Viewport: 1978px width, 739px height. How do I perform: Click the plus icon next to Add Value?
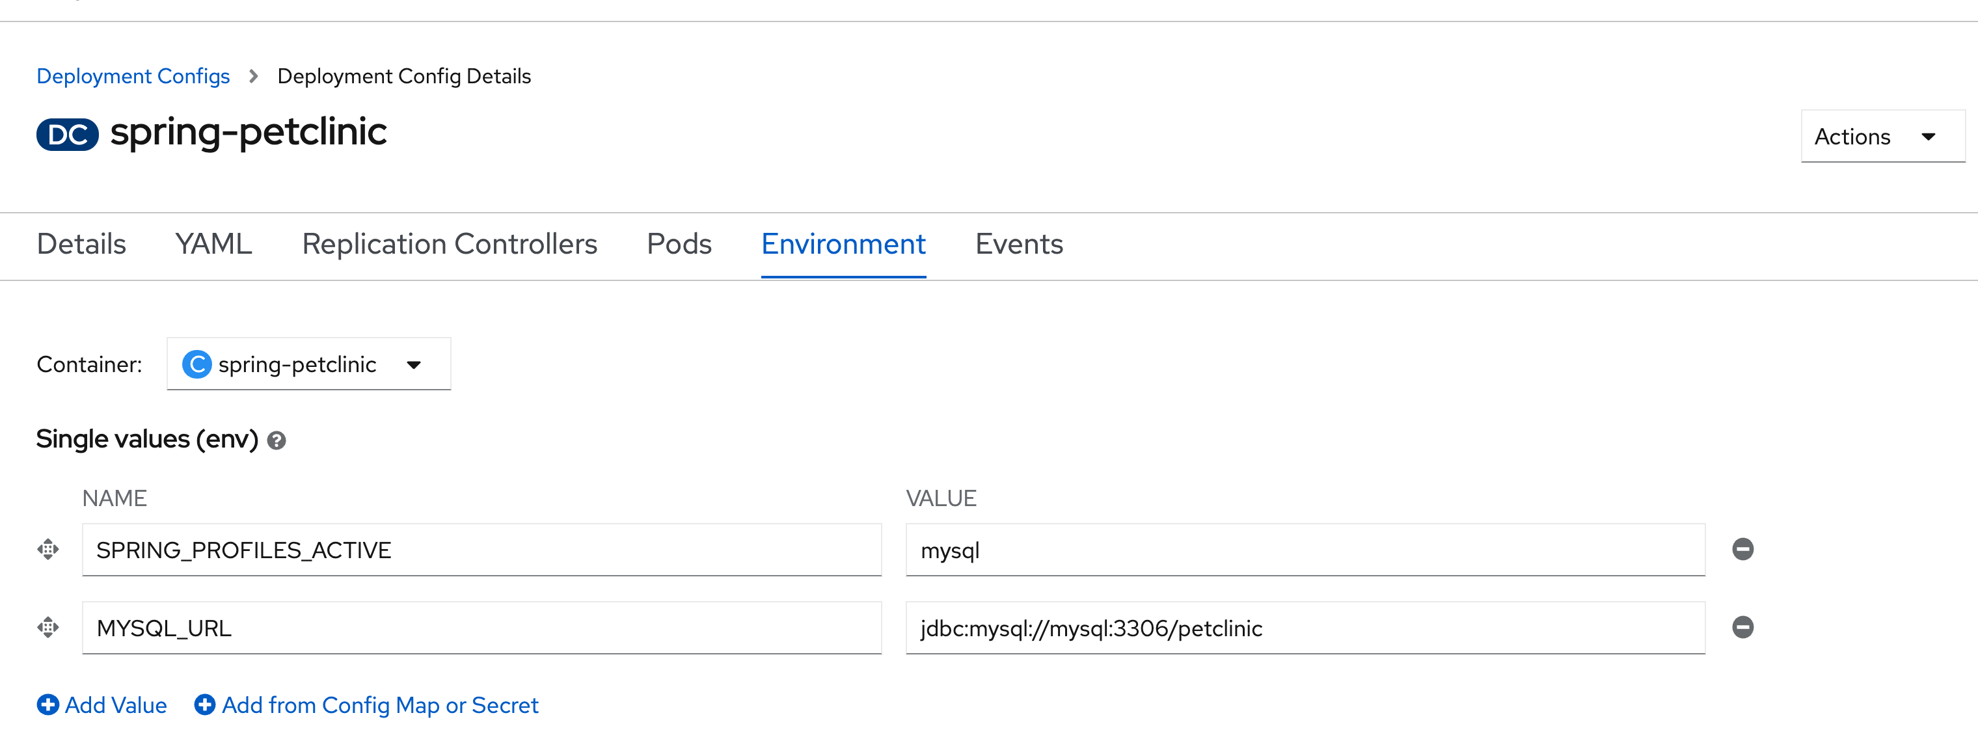coord(47,705)
